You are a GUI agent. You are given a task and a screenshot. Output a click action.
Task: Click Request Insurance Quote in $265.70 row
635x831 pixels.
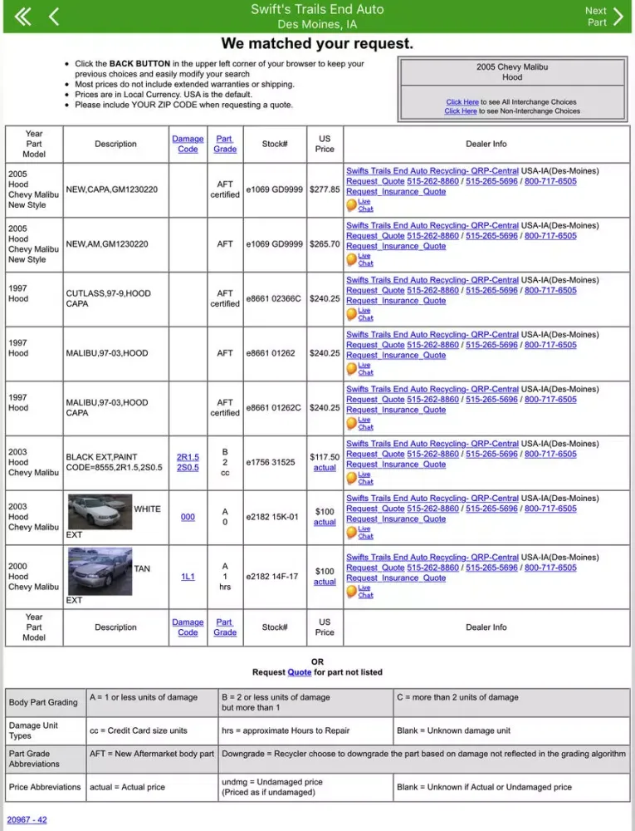(x=396, y=246)
